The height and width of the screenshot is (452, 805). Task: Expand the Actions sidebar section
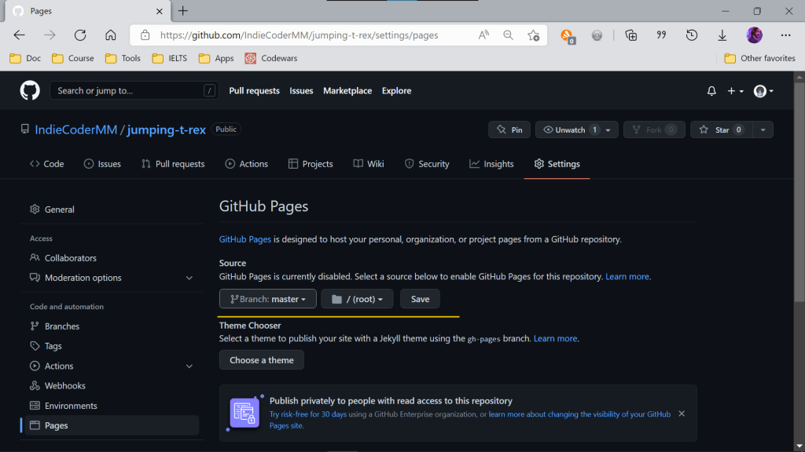pos(189,366)
